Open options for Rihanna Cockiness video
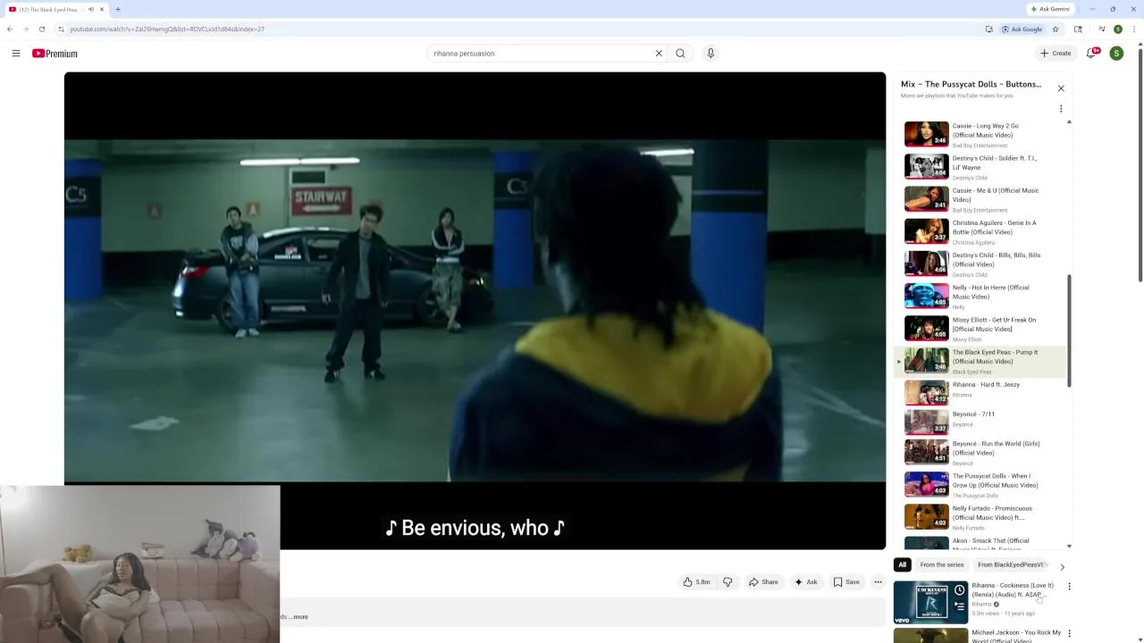 pos(1069,587)
